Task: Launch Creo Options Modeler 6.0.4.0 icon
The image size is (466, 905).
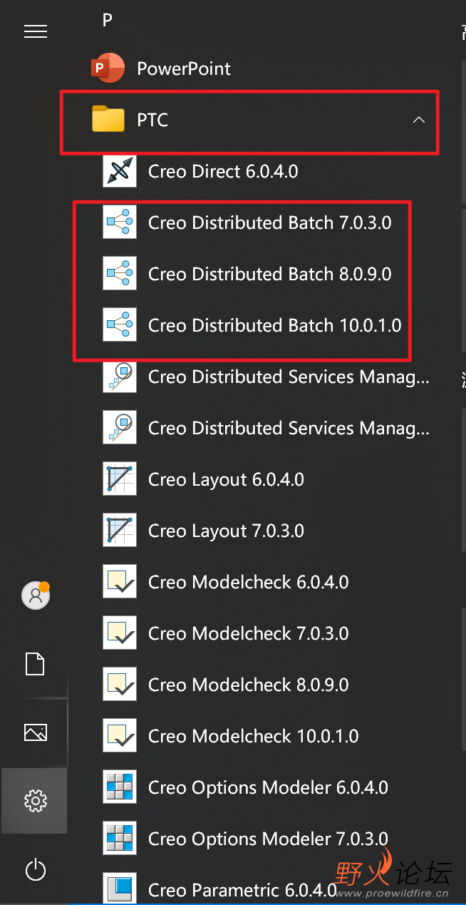Action: (x=120, y=787)
